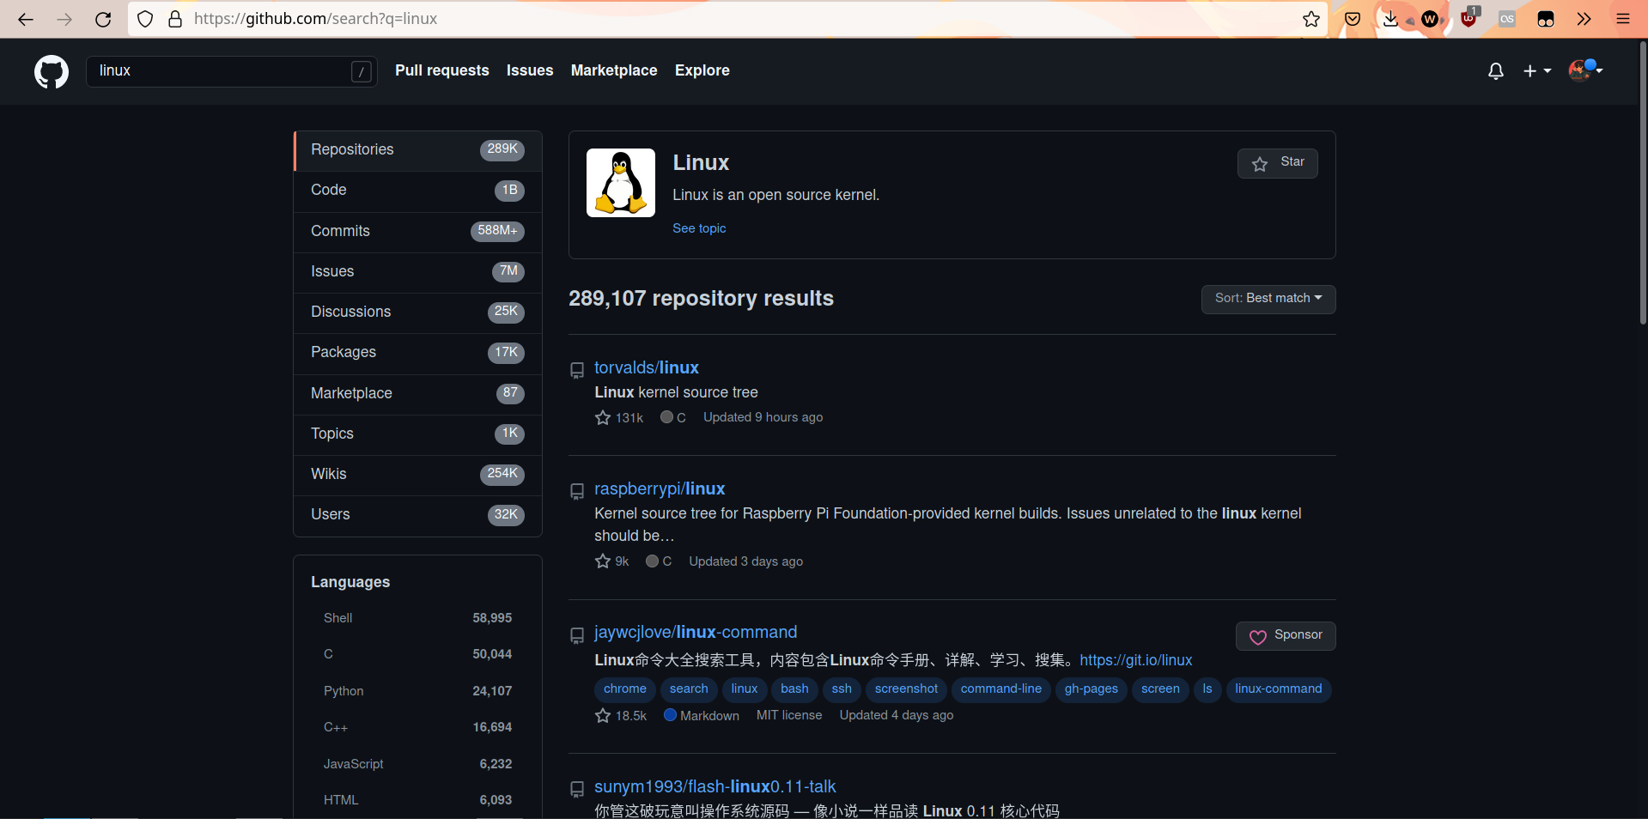Open Pull requests in the header
1648x819 pixels.
[x=442, y=70]
